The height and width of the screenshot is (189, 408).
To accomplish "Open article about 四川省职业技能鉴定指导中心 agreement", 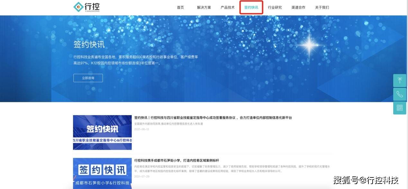I will tap(213, 118).
